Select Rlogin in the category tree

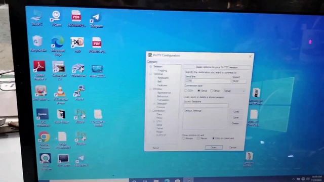coord(159,131)
